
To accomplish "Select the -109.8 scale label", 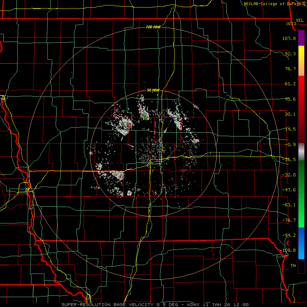I will (288, 250).
